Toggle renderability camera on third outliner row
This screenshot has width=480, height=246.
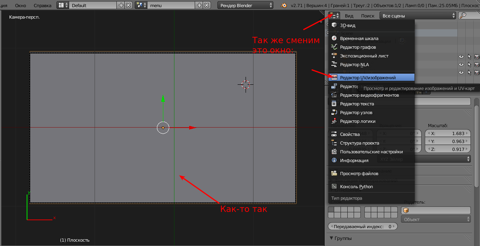(x=477, y=72)
